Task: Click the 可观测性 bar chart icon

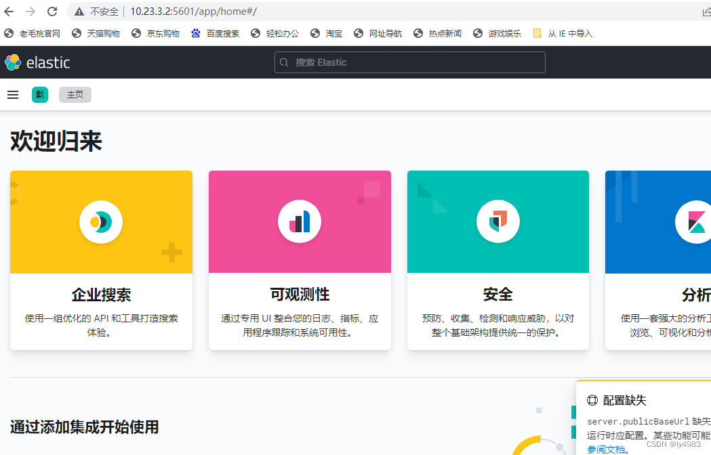Action: coord(299,221)
